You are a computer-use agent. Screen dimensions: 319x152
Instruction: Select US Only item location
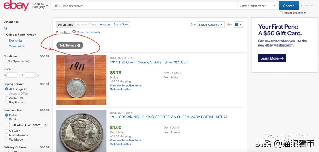[7, 131]
